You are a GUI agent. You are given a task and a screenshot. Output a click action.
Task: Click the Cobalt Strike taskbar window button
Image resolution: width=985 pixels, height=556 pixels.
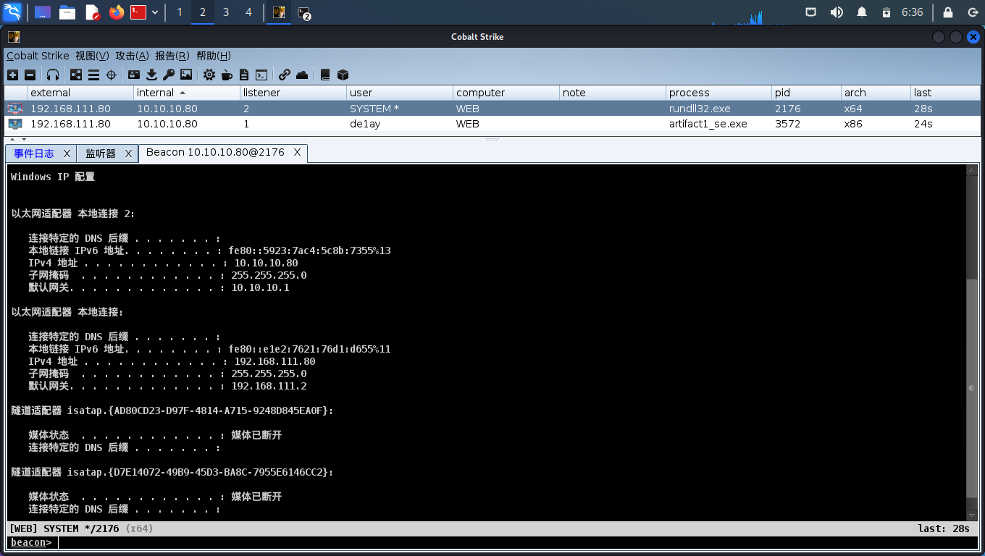[x=278, y=12]
